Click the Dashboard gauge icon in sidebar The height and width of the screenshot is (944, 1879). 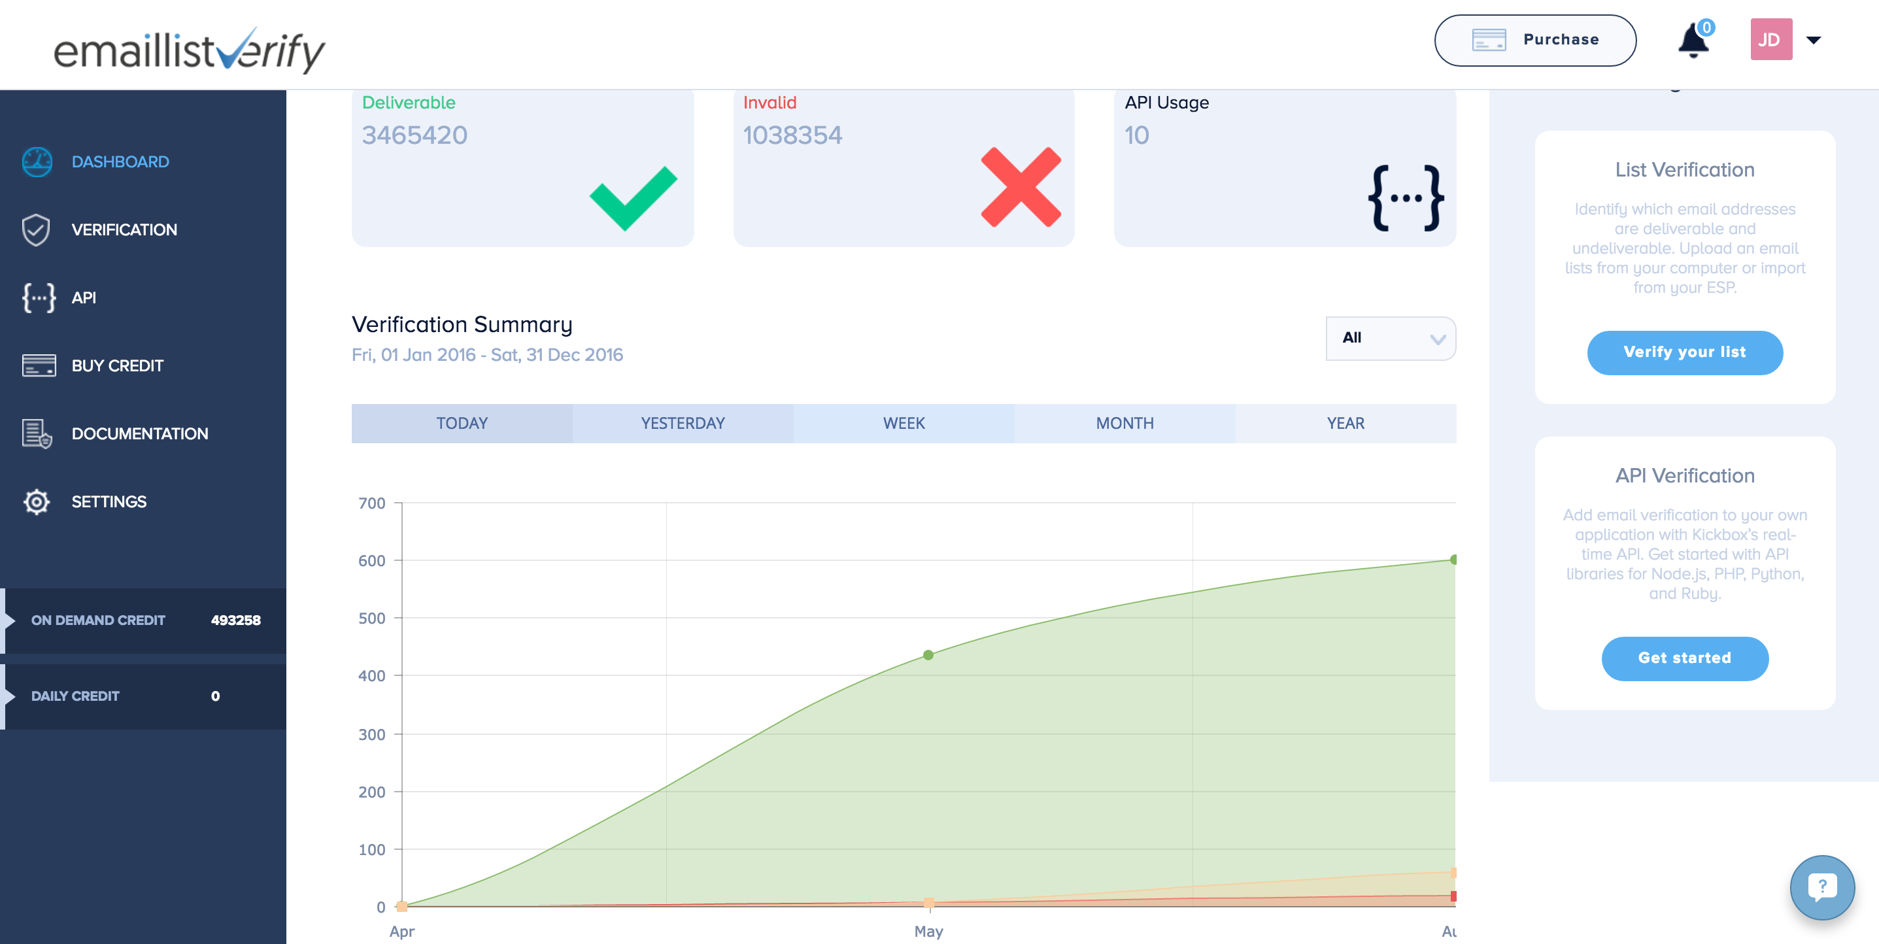(37, 162)
